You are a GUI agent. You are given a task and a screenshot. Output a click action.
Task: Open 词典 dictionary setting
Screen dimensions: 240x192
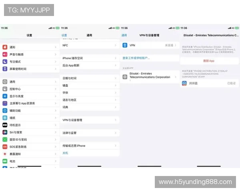click(x=90, y=107)
